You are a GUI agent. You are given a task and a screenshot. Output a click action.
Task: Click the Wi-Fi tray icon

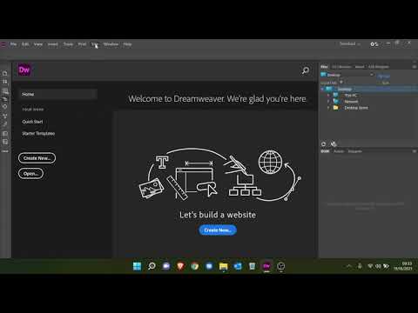[370, 266]
